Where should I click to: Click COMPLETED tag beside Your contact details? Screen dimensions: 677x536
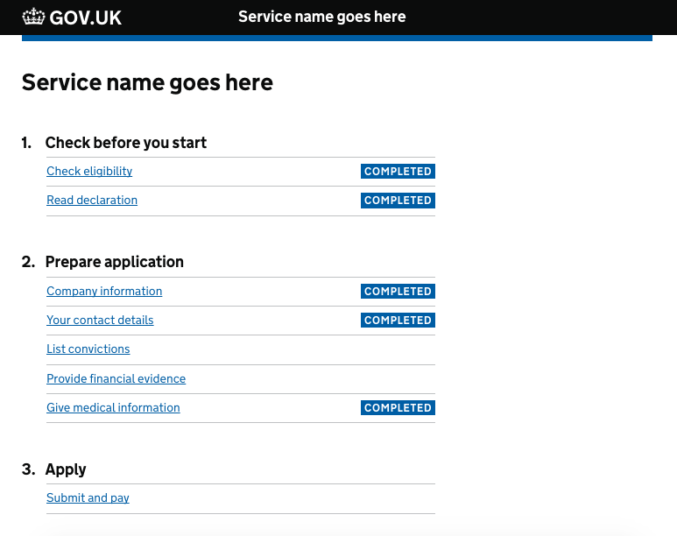coord(398,321)
